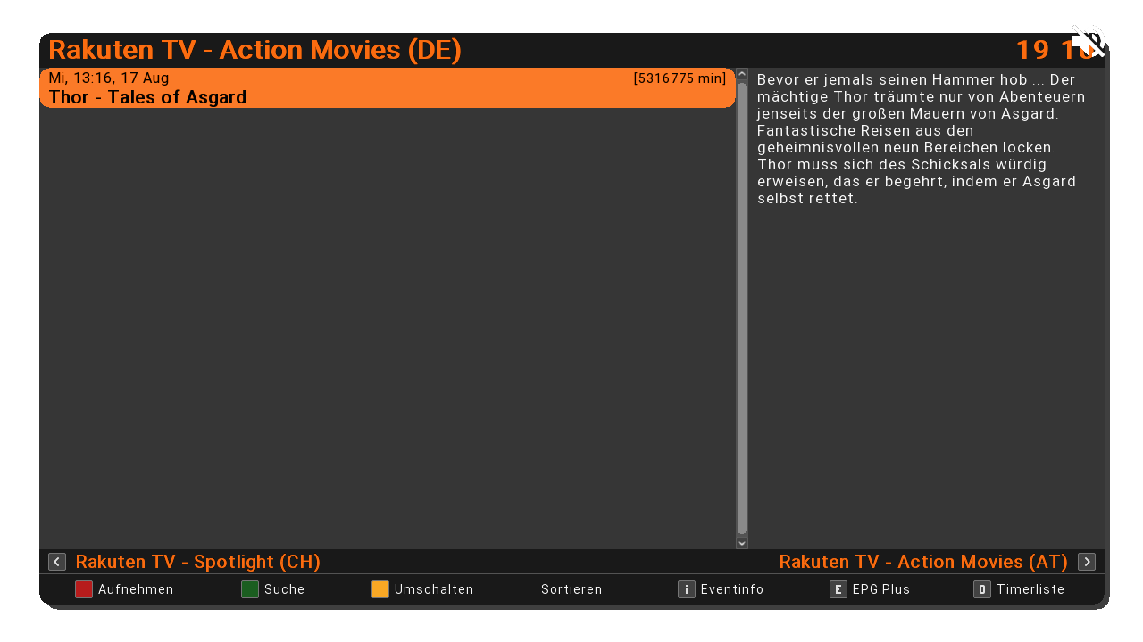Click the event list scrollbar thumb
Viewport: 1143px width, 642px height.
tap(742, 308)
